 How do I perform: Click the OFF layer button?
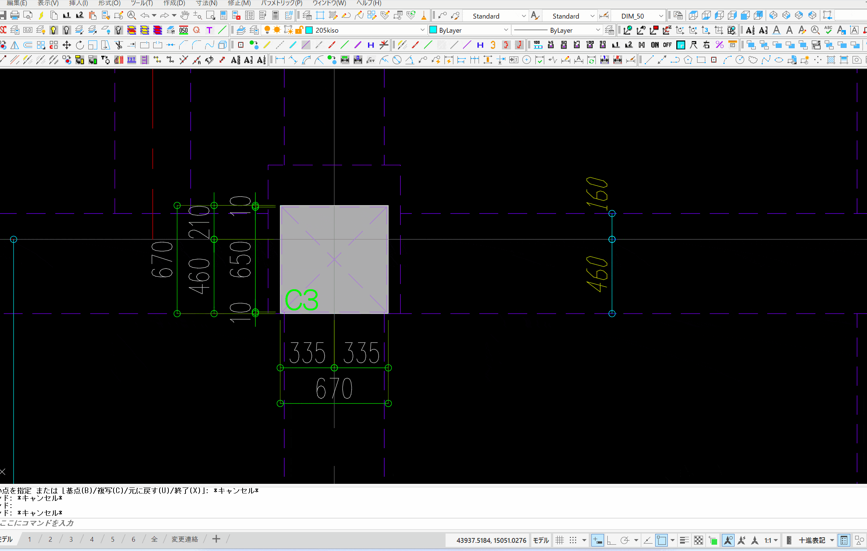tap(667, 45)
